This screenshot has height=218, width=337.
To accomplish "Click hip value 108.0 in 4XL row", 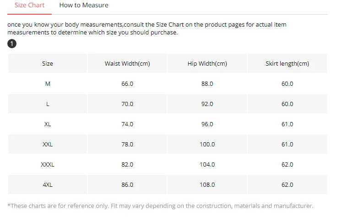I will pyautogui.click(x=207, y=185).
